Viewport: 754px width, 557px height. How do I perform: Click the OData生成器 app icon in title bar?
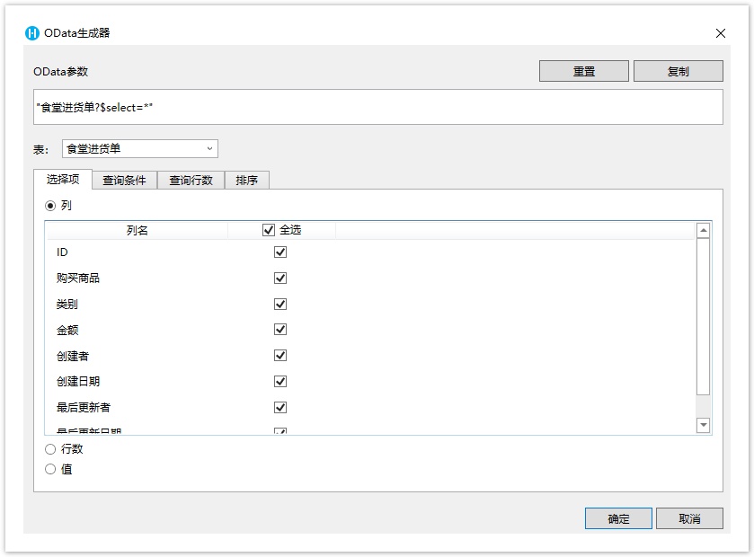pos(32,33)
